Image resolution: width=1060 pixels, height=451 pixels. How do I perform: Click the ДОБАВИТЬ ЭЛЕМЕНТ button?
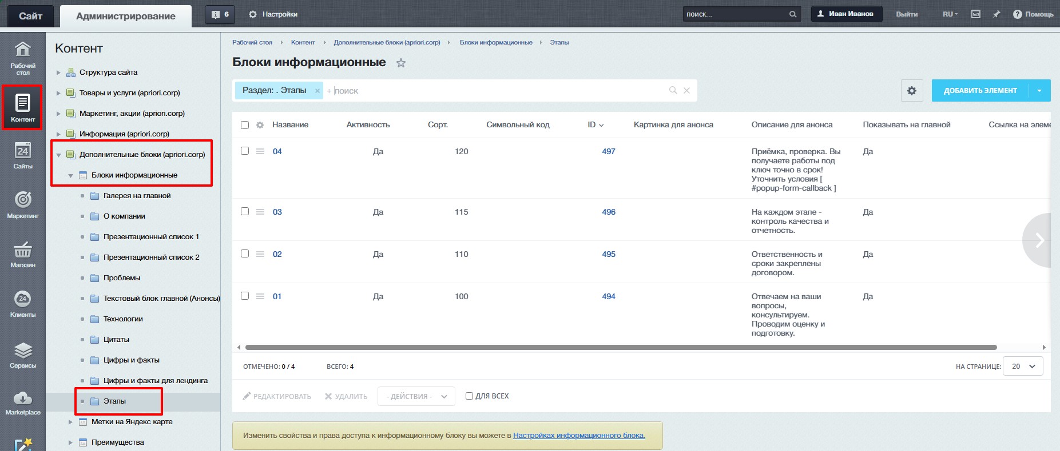pos(980,91)
